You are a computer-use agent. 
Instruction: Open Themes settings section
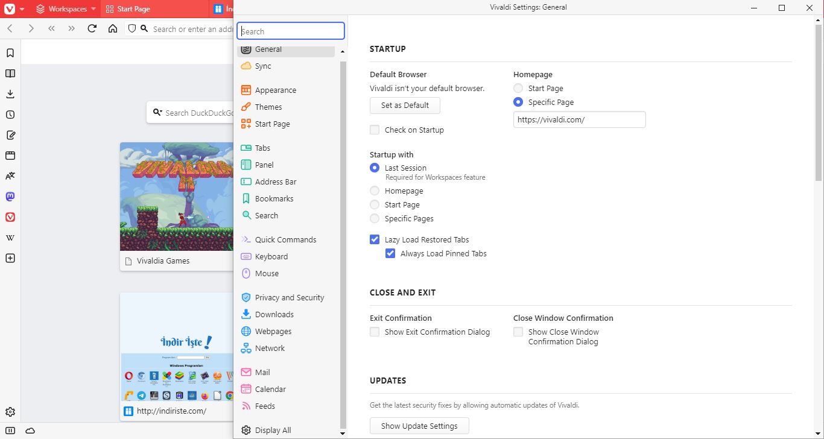286,107
